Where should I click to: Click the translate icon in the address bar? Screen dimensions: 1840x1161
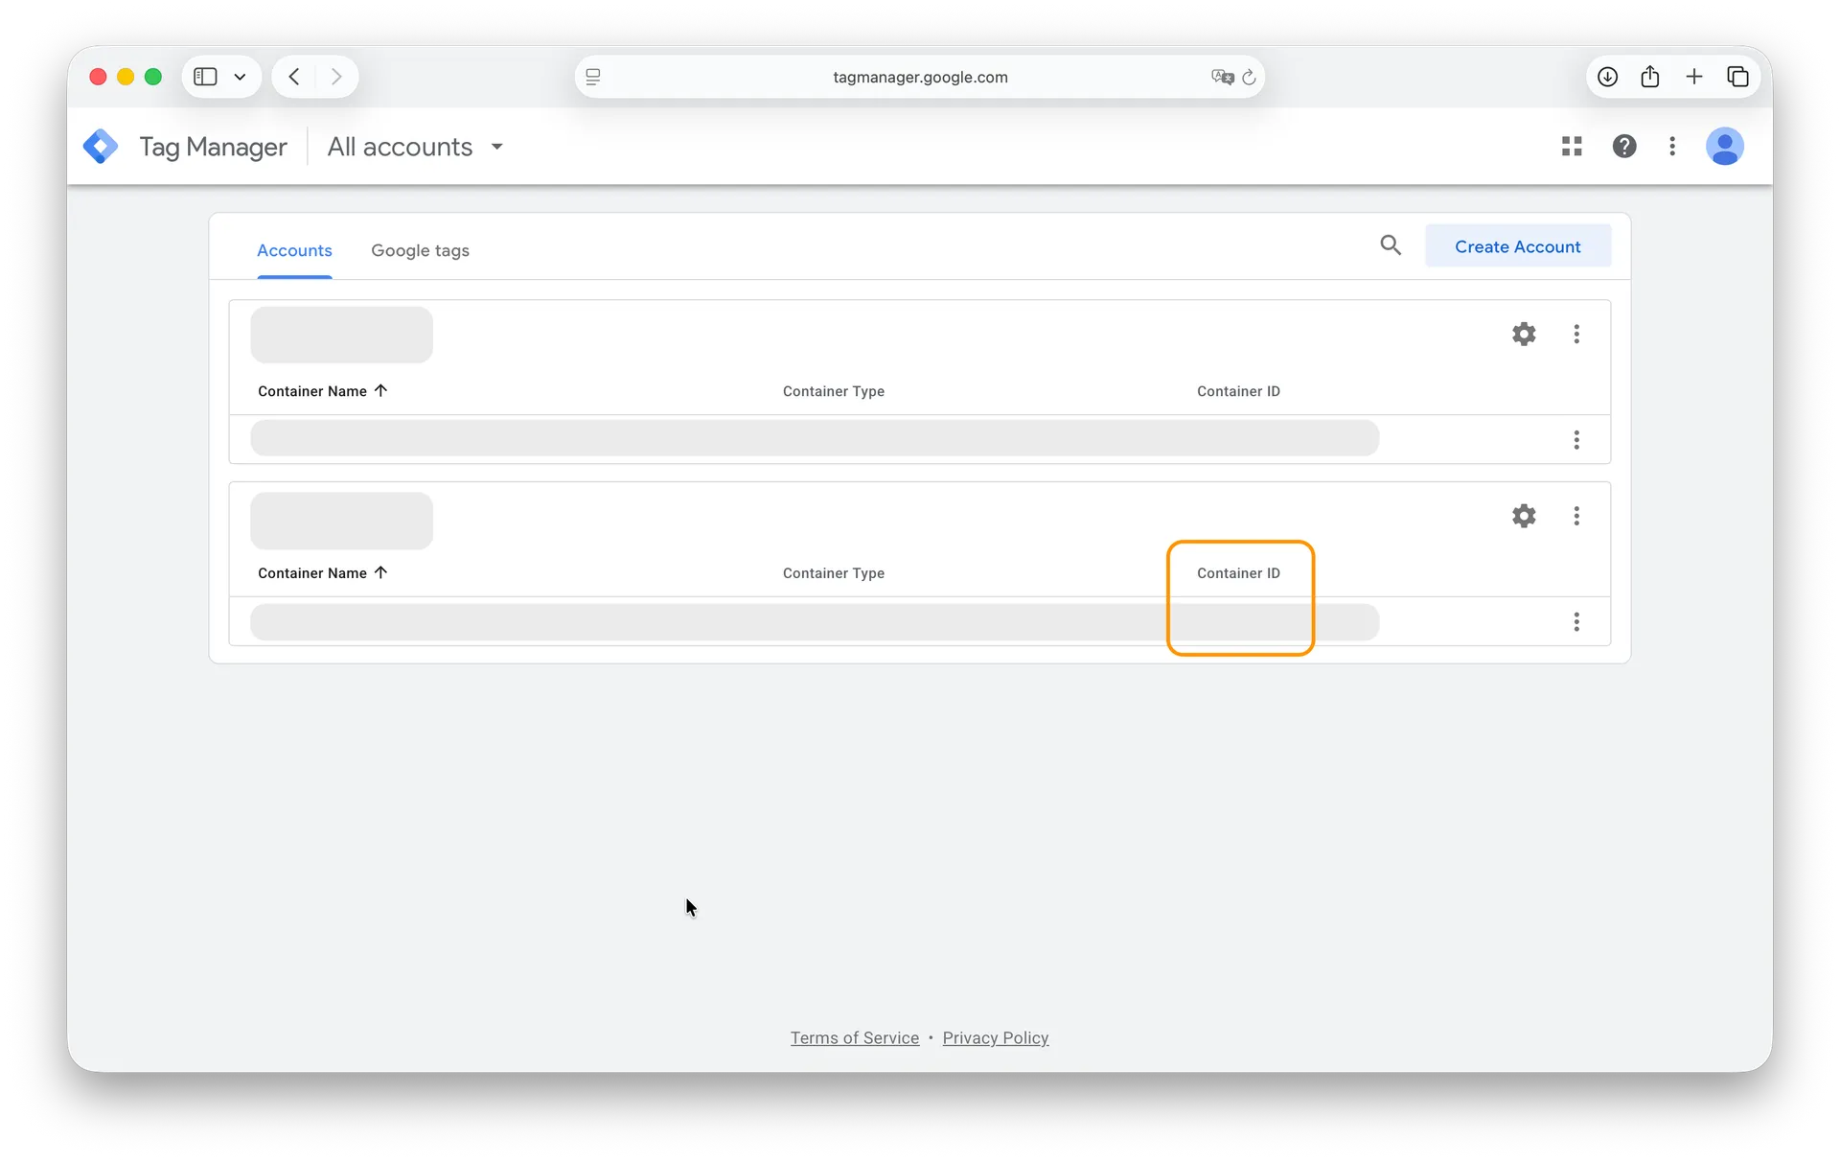(1221, 77)
